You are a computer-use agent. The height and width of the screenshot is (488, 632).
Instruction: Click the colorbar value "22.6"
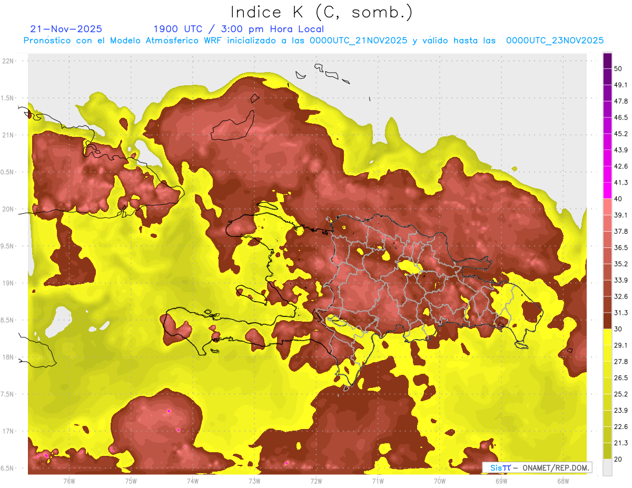tap(621, 427)
